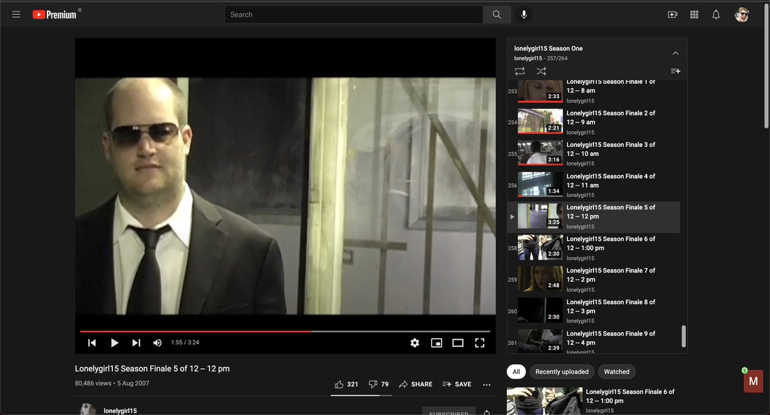
Task: Seek on the video progress bar
Action: pos(285,332)
